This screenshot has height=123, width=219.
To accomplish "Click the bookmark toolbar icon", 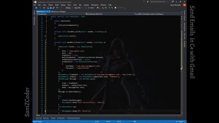I will [115, 8].
